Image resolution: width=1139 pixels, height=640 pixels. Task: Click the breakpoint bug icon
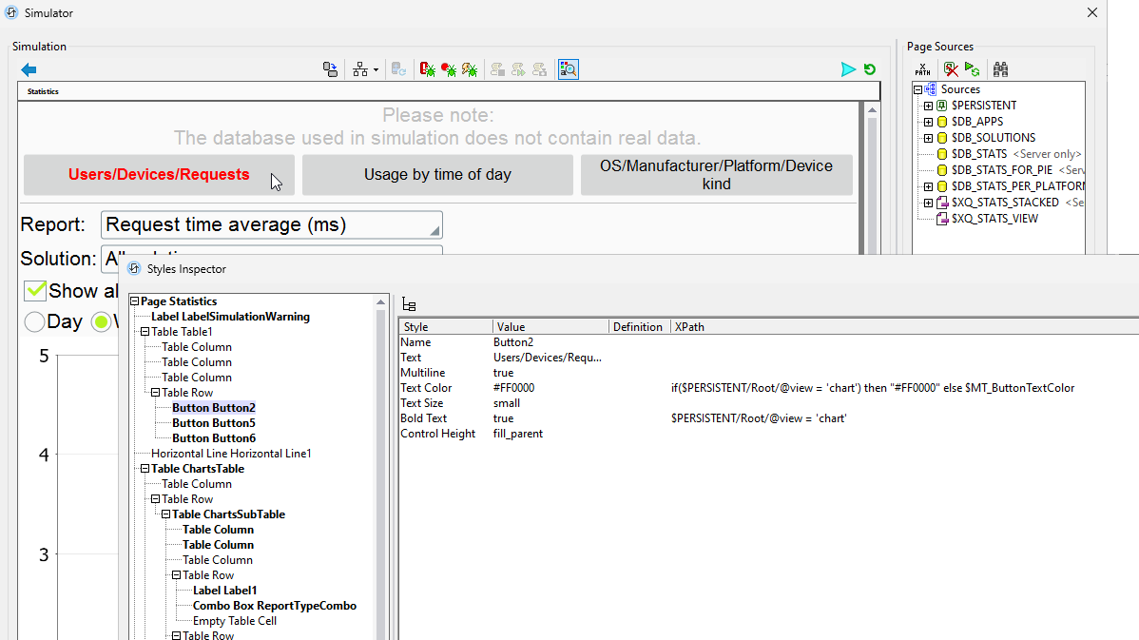(449, 68)
